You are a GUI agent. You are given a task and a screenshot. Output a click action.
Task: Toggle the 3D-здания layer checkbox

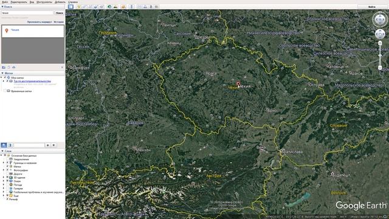pos(8,178)
